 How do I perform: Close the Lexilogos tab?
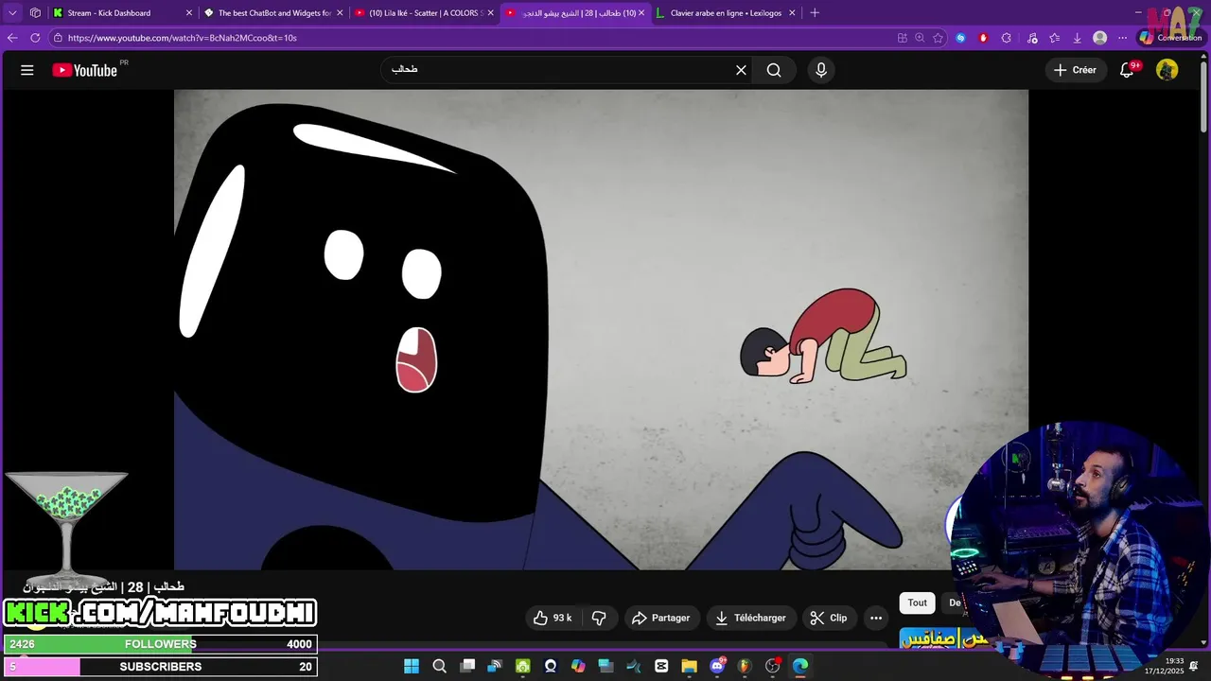click(x=792, y=13)
